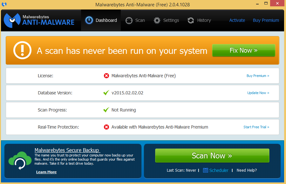Screen dimensions: 286x184
Task: Click the Dashboard gauge icon
Action: pyautogui.click(x=89, y=20)
